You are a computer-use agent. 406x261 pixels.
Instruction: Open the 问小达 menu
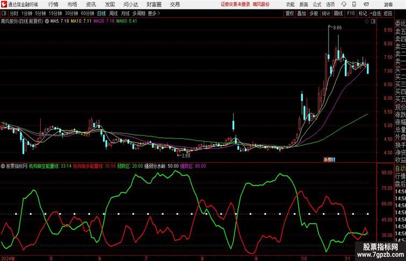point(130,4)
